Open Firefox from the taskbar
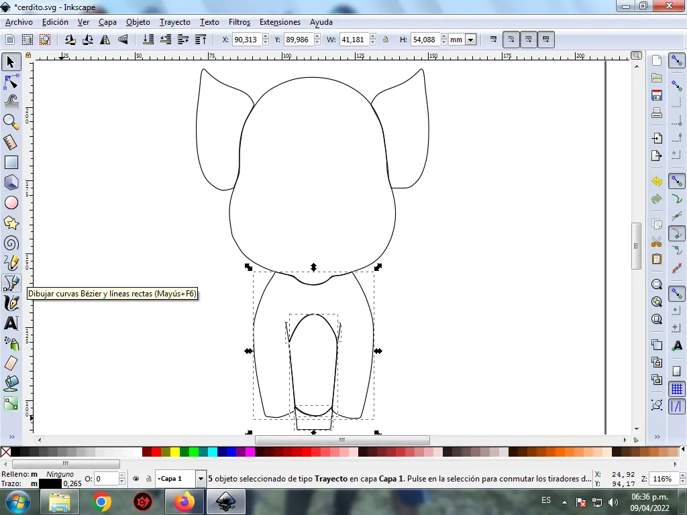The image size is (687, 515). [x=184, y=502]
